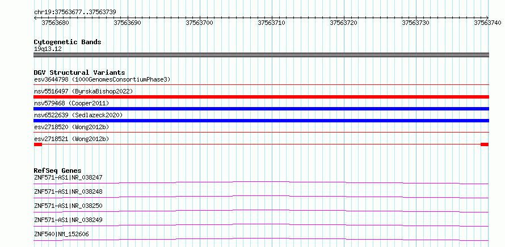The height and width of the screenshot is (247, 505).
Task: Open the DGV Structural Variants track title
Action: coord(79,73)
